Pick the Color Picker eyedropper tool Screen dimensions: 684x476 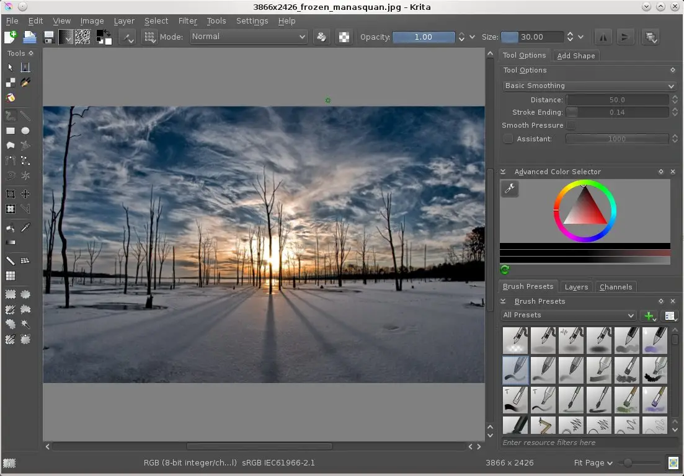[25, 228]
